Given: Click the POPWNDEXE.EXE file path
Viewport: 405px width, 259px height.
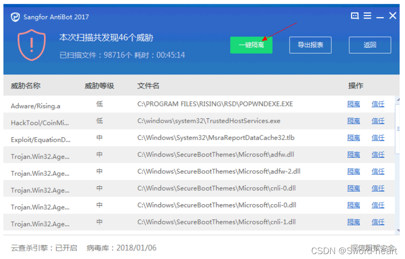Looking at the screenshot, I should click(x=215, y=104).
